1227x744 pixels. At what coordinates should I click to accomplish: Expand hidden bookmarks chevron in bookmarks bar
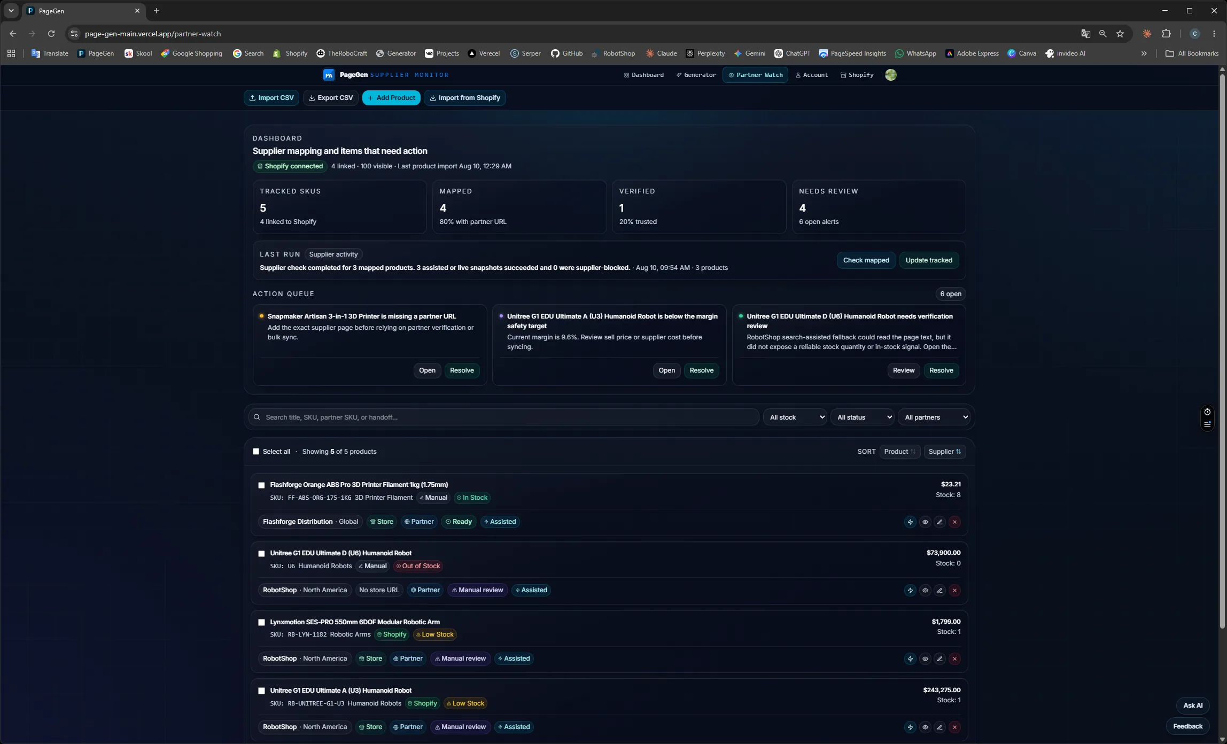pos(1144,53)
